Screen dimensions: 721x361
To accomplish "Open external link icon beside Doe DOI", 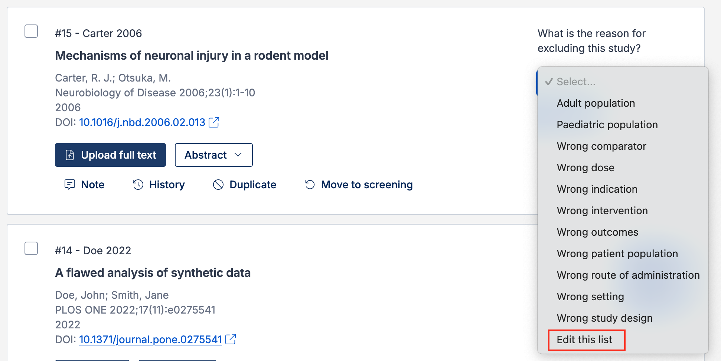I will tap(231, 339).
